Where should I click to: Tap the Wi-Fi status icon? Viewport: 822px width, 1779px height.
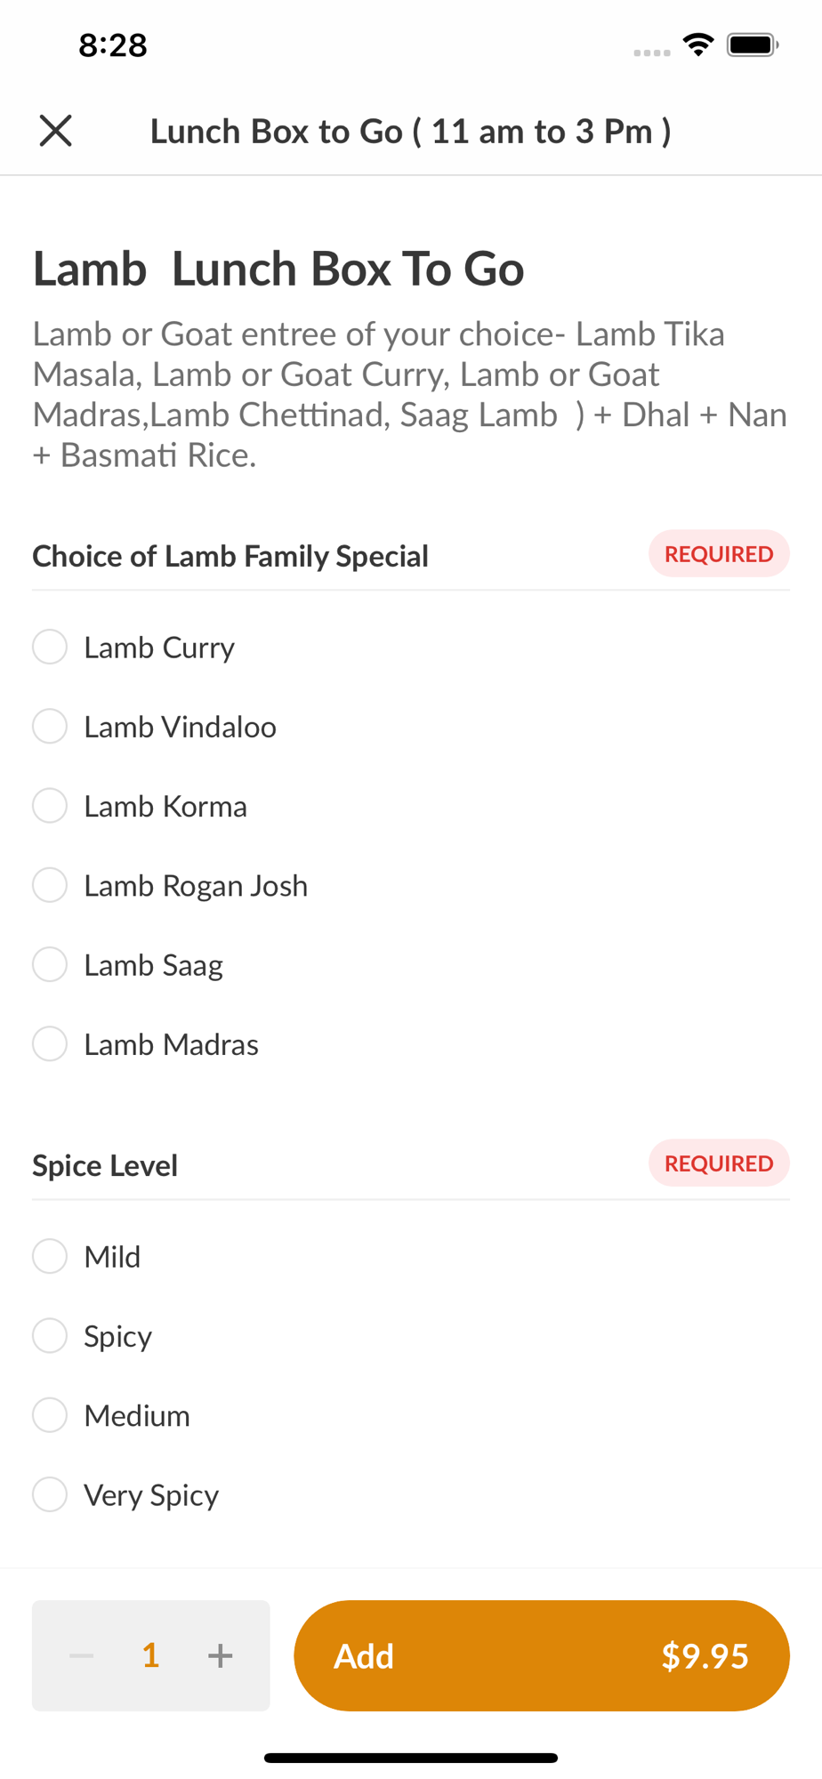pos(698,44)
